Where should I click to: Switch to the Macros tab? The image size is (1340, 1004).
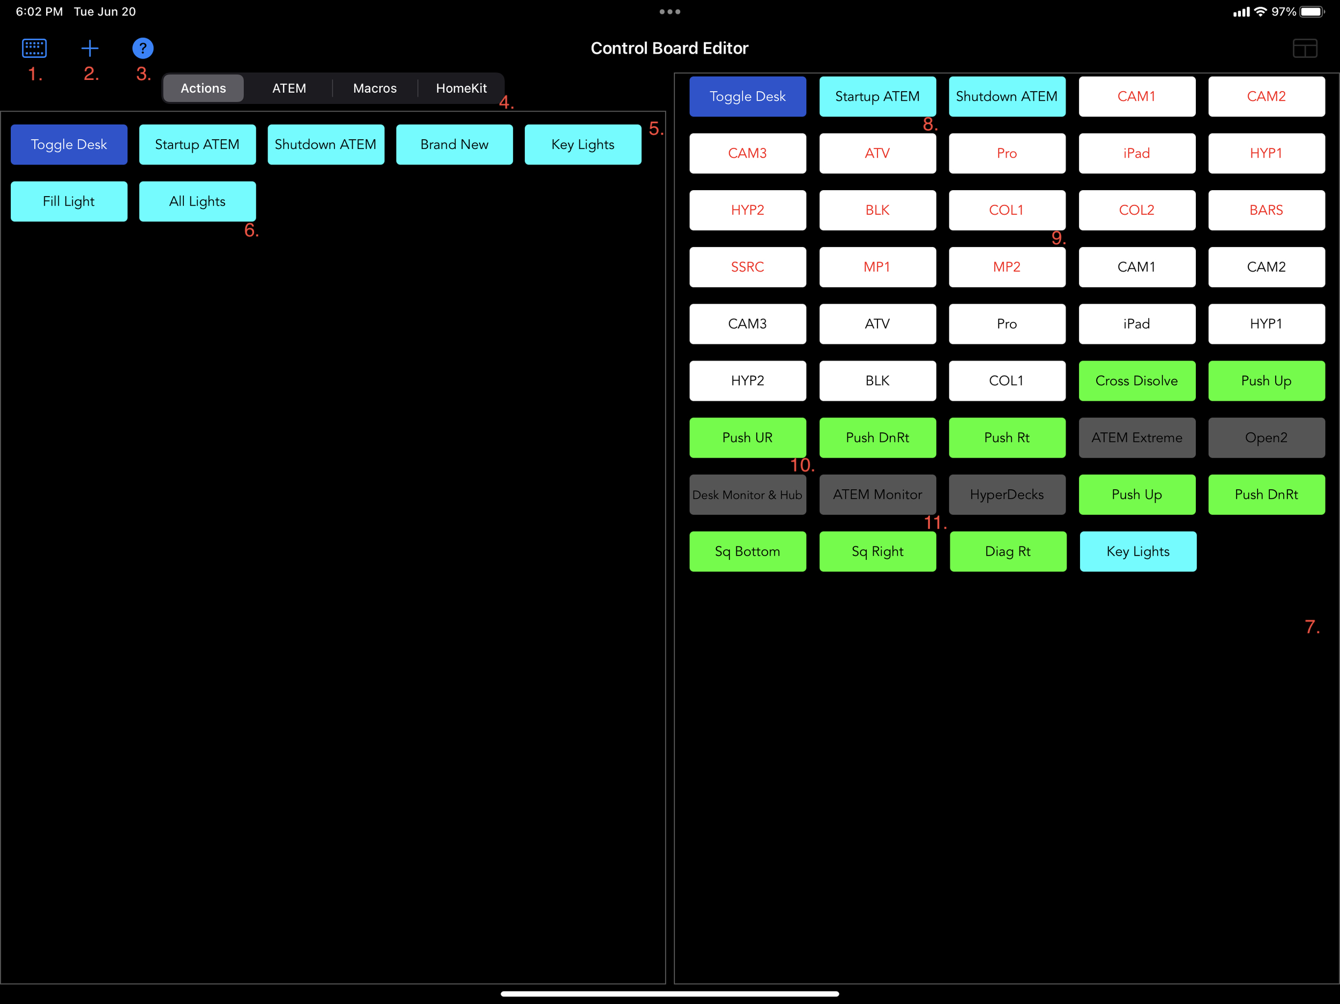pos(374,88)
